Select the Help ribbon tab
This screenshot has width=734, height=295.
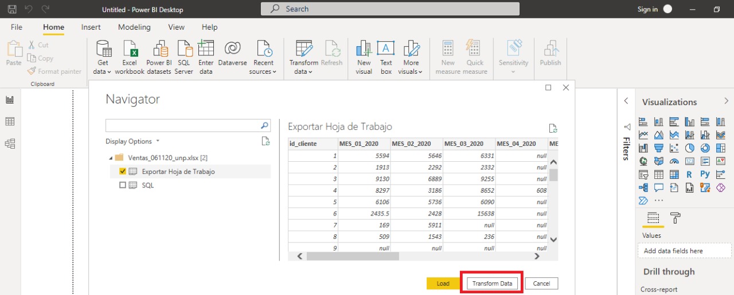point(209,27)
